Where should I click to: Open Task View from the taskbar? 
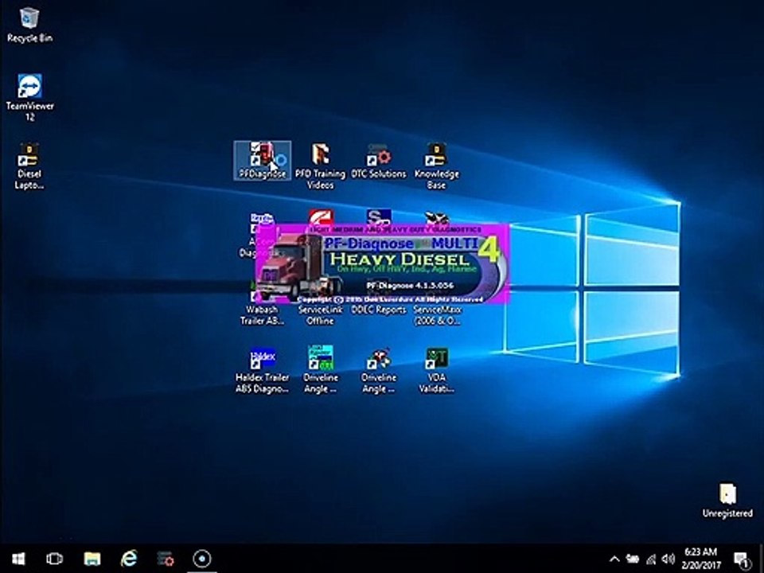tap(55, 559)
